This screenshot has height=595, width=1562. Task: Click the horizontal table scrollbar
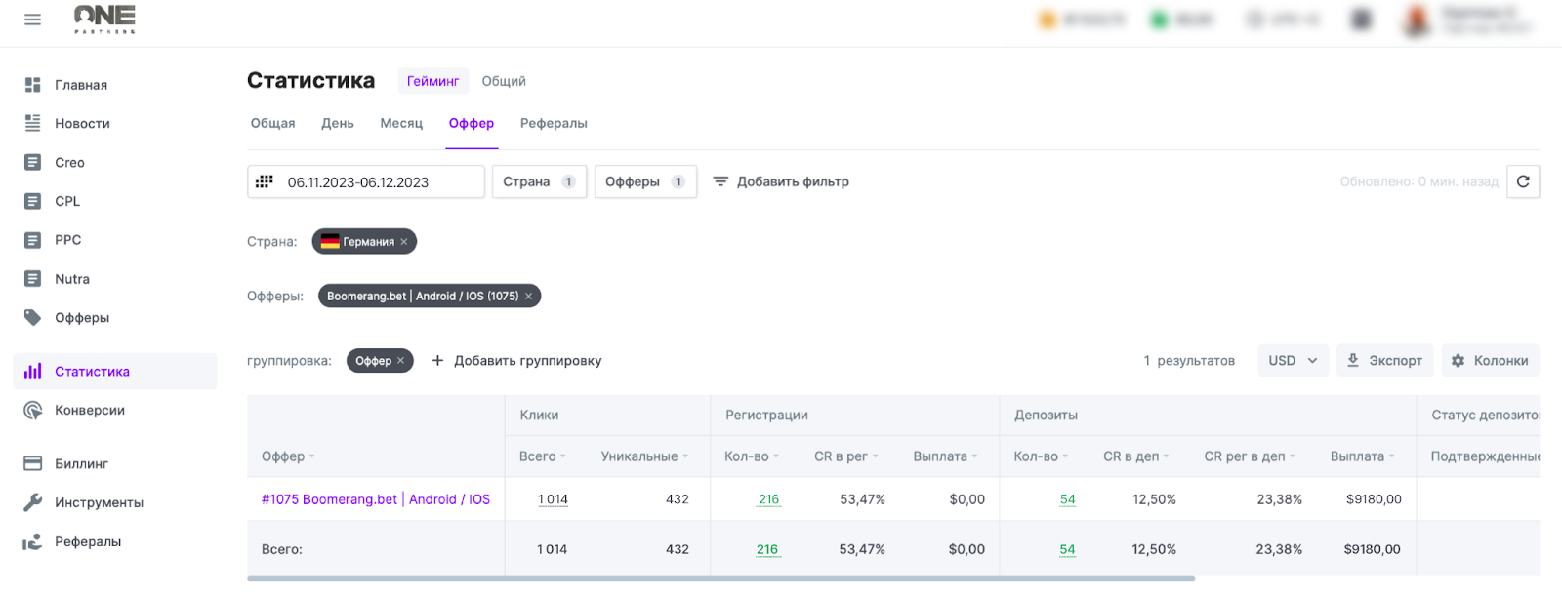coord(720,579)
